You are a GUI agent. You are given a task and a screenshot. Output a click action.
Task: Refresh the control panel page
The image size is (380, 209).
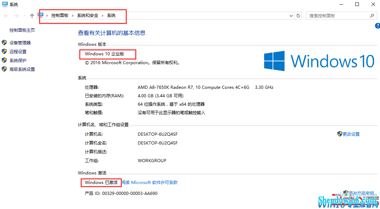[298, 16]
